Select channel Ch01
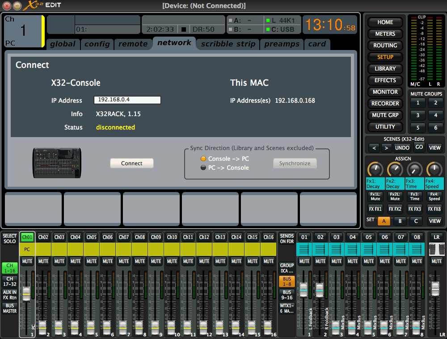The width and height of the screenshot is (447, 339). (x=27, y=237)
